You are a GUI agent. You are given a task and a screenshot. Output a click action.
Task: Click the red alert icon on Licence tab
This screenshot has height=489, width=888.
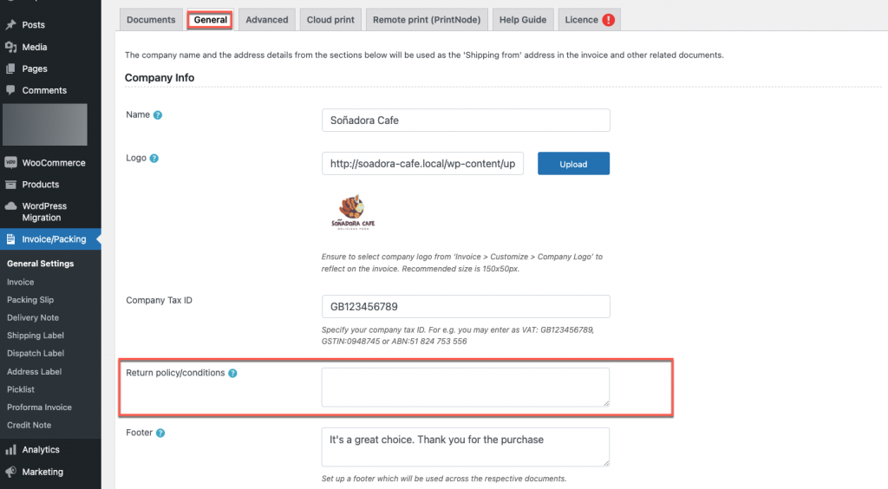tap(608, 20)
